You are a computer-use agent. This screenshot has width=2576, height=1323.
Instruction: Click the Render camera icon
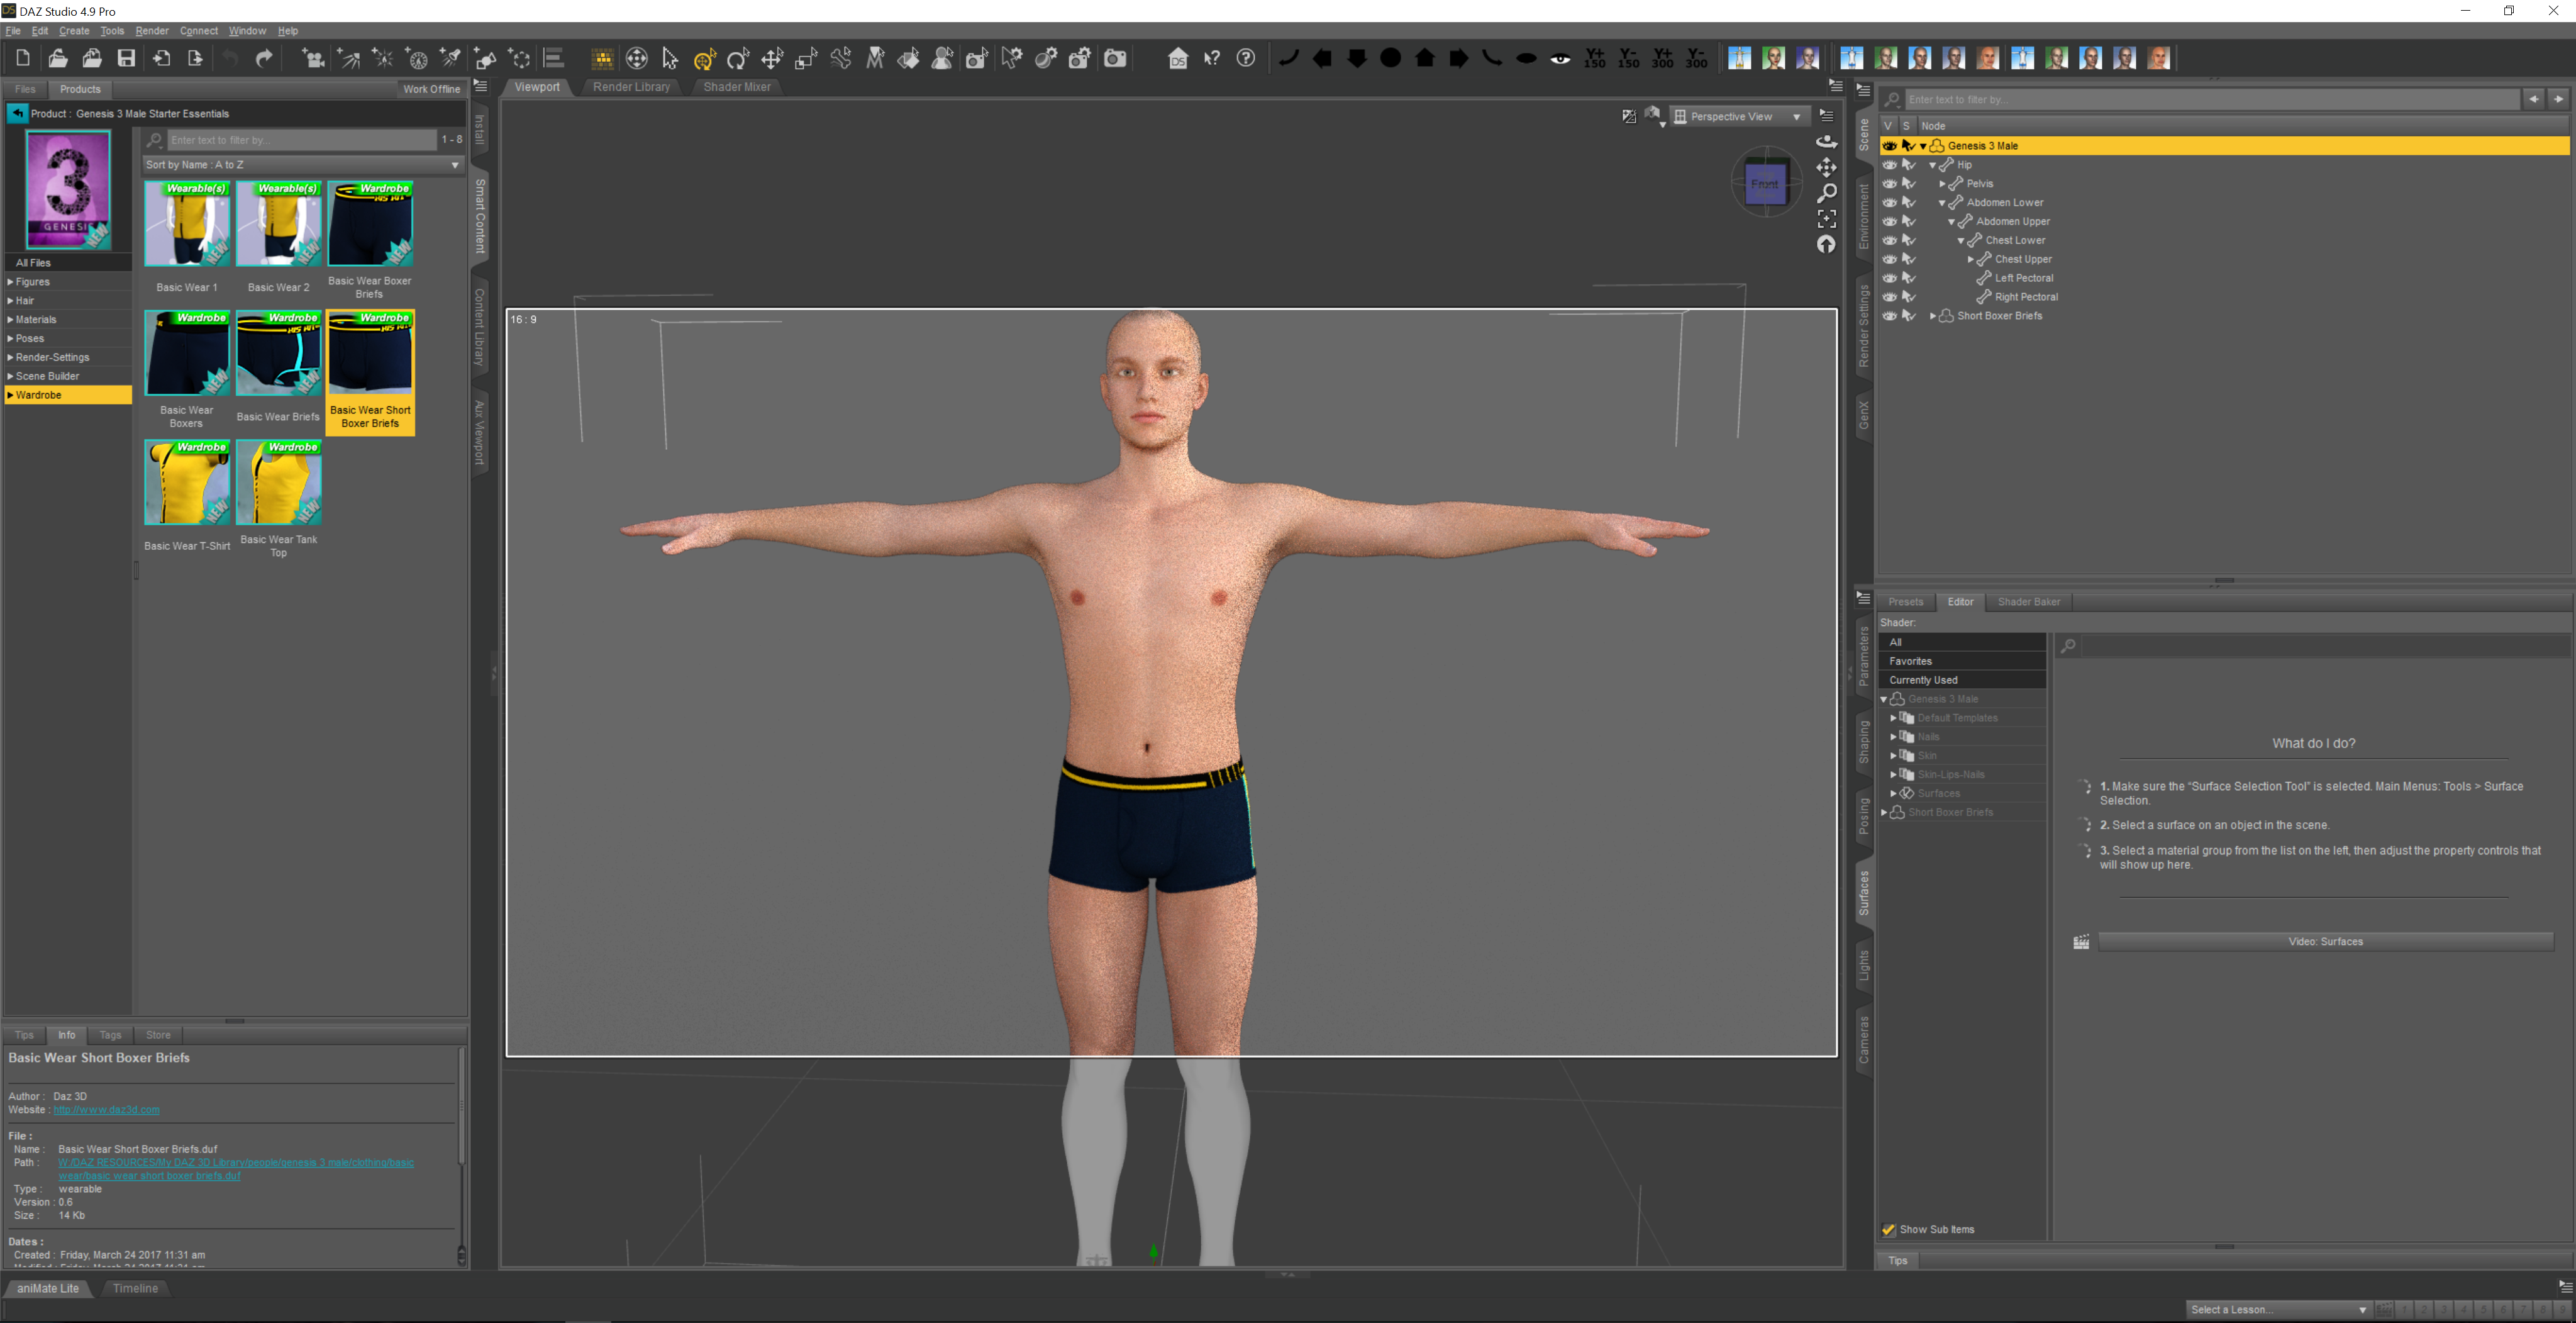(x=1115, y=58)
